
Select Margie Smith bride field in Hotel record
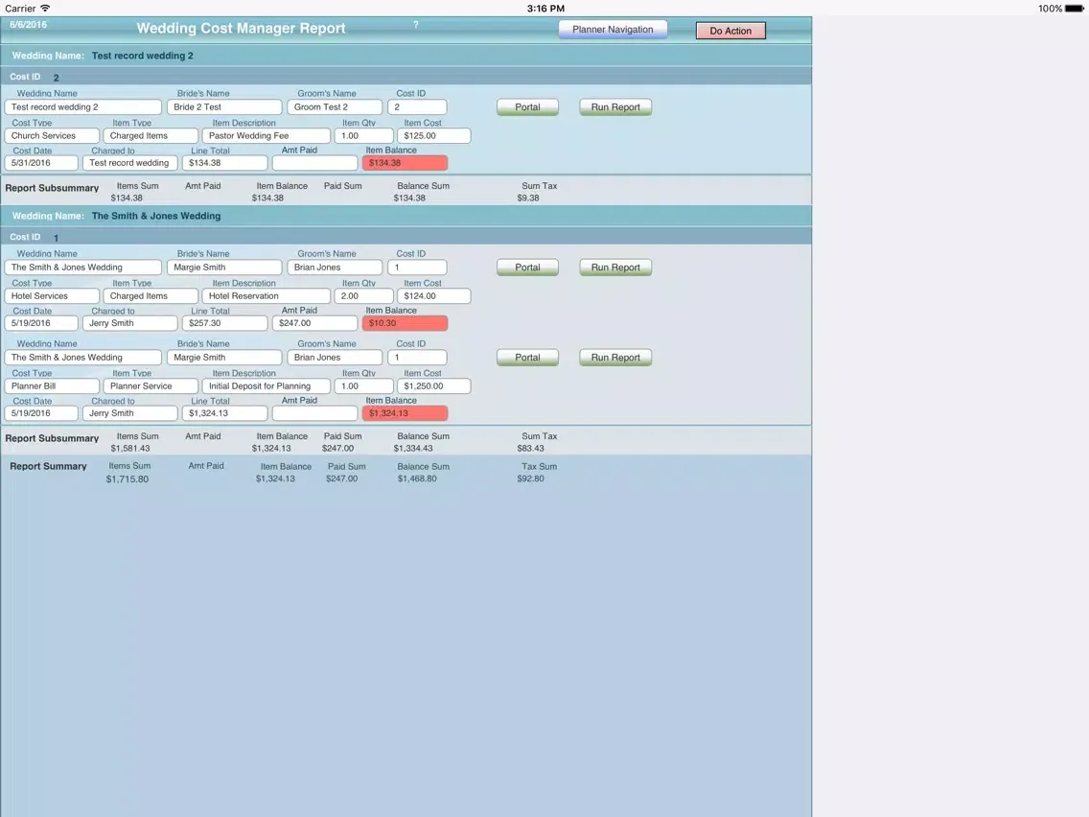[x=224, y=268]
